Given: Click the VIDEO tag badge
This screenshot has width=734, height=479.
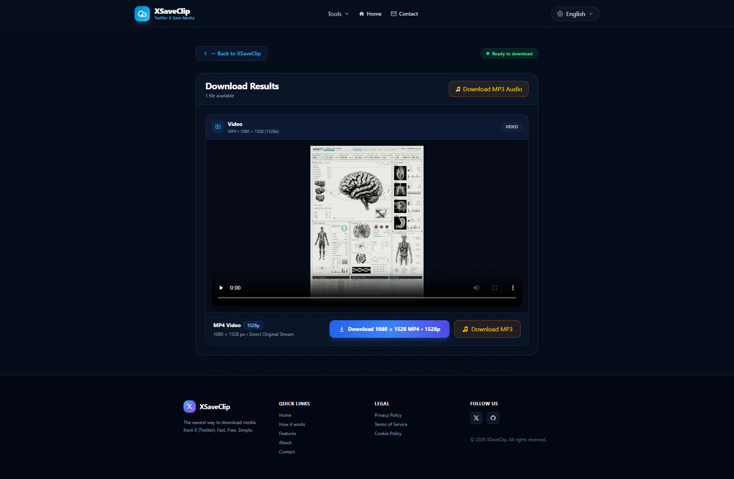Looking at the screenshot, I should tap(512, 127).
